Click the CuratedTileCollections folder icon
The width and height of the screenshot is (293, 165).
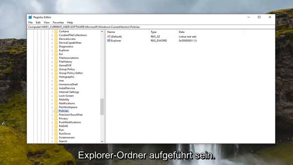[56, 35]
